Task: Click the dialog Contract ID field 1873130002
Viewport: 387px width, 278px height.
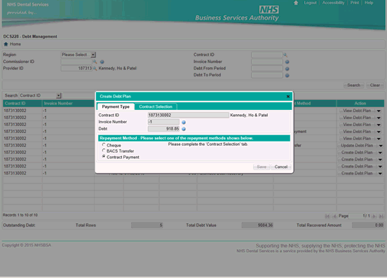Action: [189, 115]
